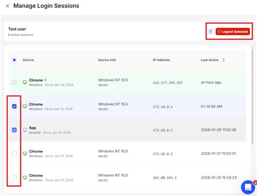Open the chat support bubble

point(248,187)
